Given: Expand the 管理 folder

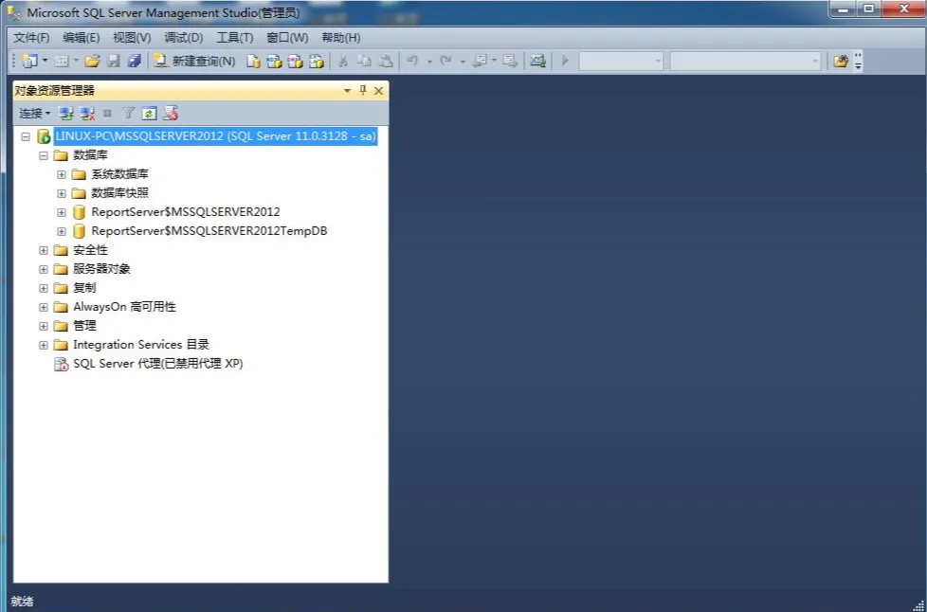Looking at the screenshot, I should point(44,326).
